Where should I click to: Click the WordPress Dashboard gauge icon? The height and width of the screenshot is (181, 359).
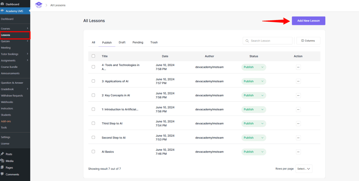tap(2, 4)
